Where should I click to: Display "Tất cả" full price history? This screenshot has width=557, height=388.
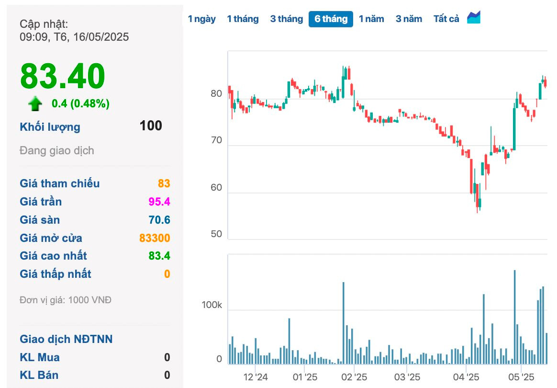446,19
